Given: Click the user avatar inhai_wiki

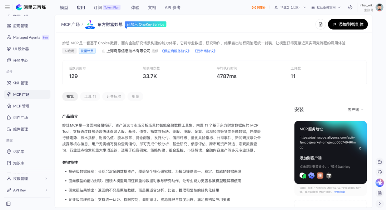Looking at the screenshot, I should tap(379, 7).
